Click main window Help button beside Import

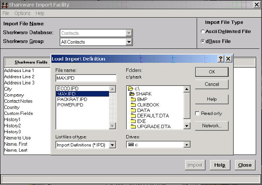tap(220, 165)
